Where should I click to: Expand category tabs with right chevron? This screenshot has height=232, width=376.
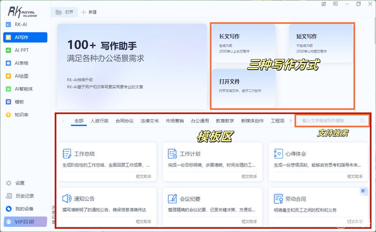pyautogui.click(x=290, y=120)
